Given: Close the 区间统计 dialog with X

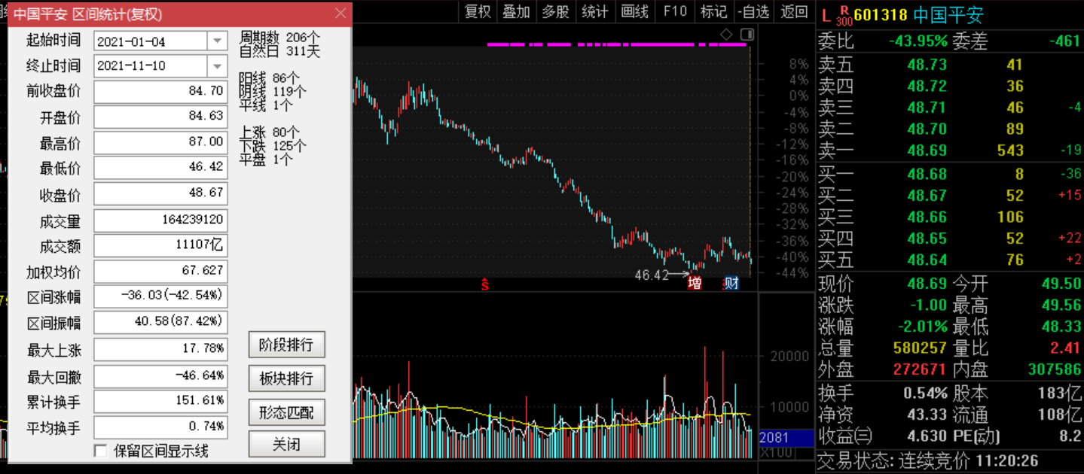Looking at the screenshot, I should pos(340,14).
